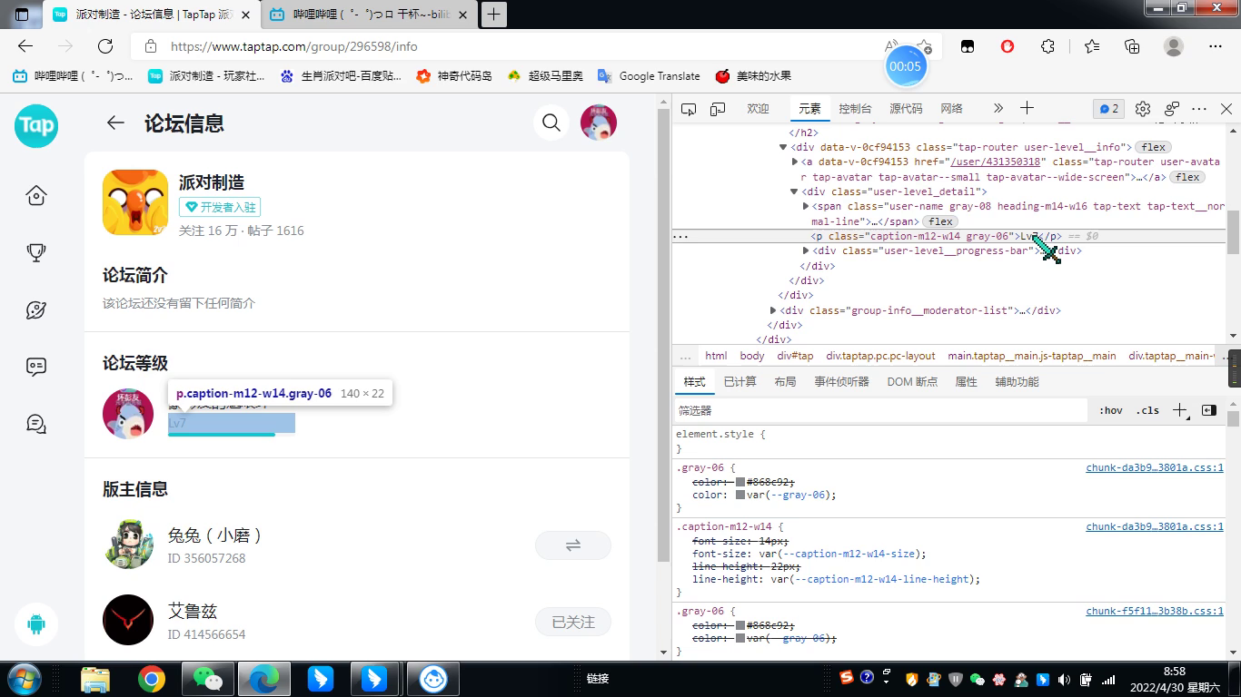The image size is (1241, 697).
Task: Show more DevTools tabs chevron
Action: tap(998, 108)
